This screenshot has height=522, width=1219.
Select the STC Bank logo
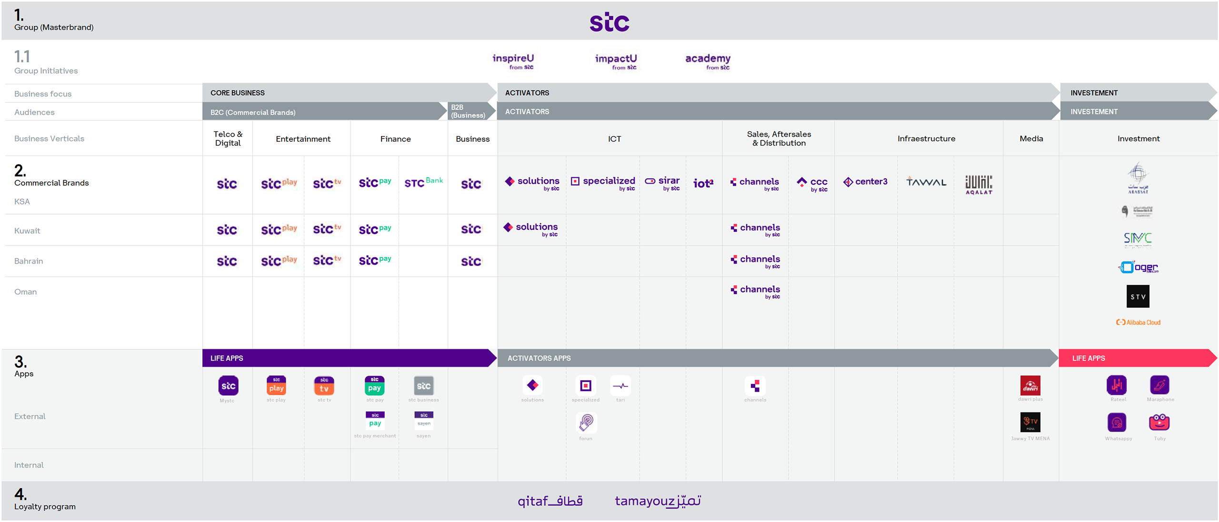(423, 182)
